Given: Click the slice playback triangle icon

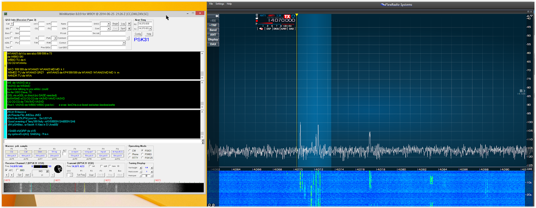Looking at the screenshot, I should click(257, 23).
